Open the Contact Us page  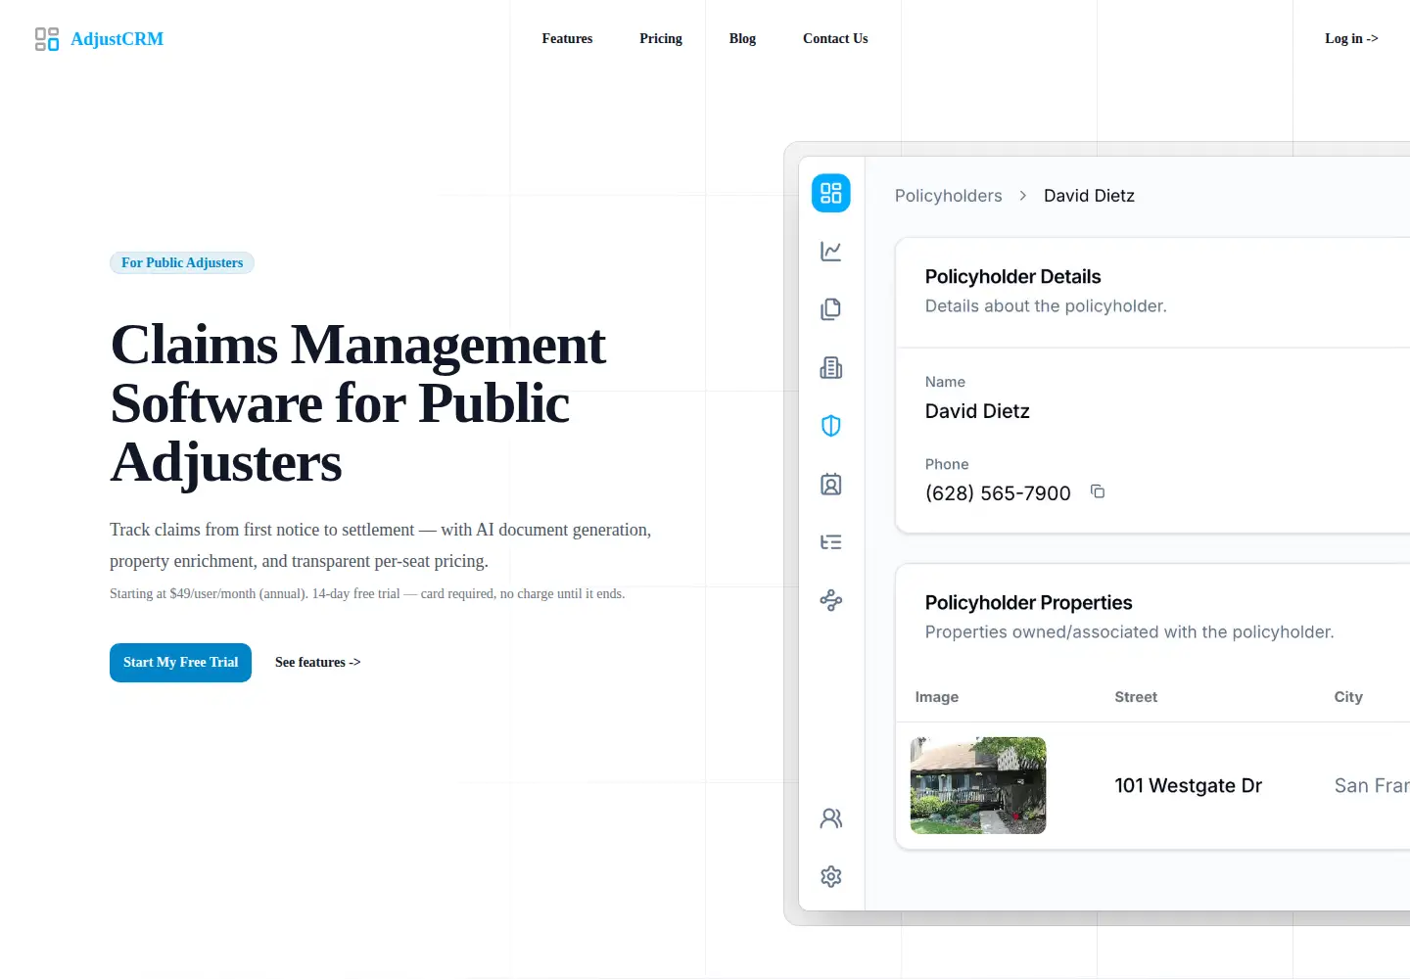(x=835, y=39)
